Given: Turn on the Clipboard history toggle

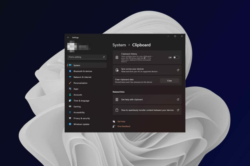Looking at the screenshot, I should [176, 57].
